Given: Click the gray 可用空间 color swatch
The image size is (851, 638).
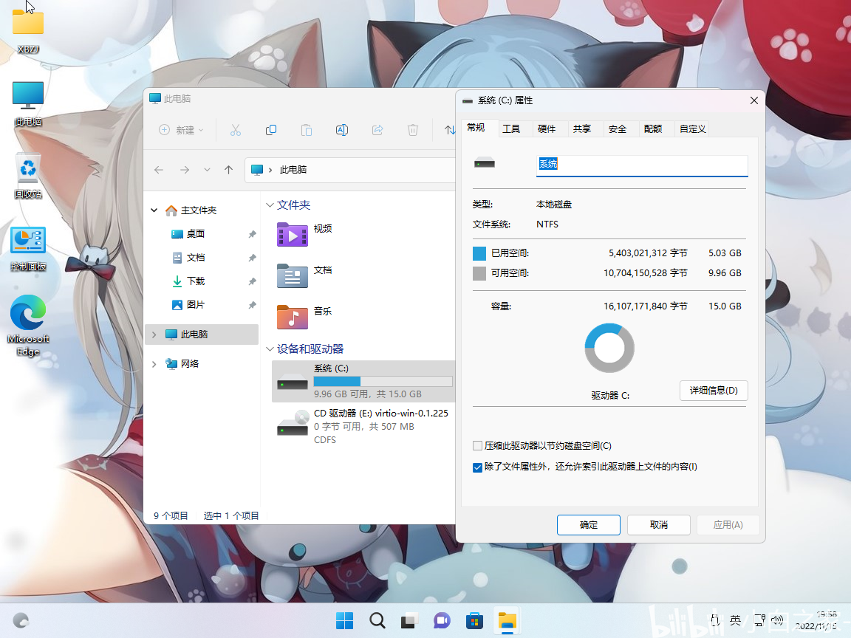Looking at the screenshot, I should point(479,273).
